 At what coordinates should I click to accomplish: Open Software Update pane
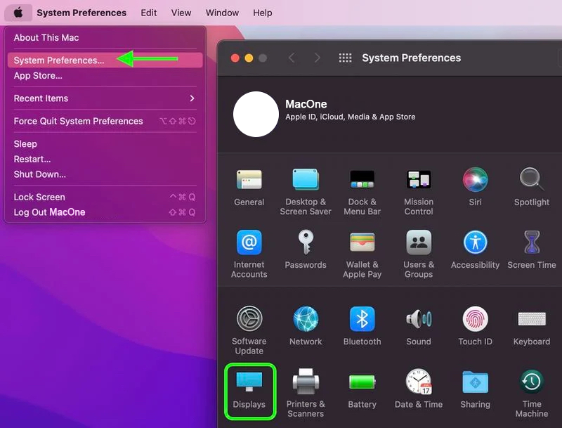(249, 330)
